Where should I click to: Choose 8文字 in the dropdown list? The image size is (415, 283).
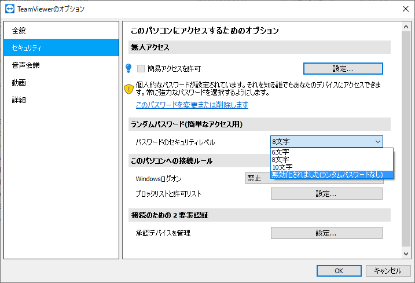click(x=332, y=160)
